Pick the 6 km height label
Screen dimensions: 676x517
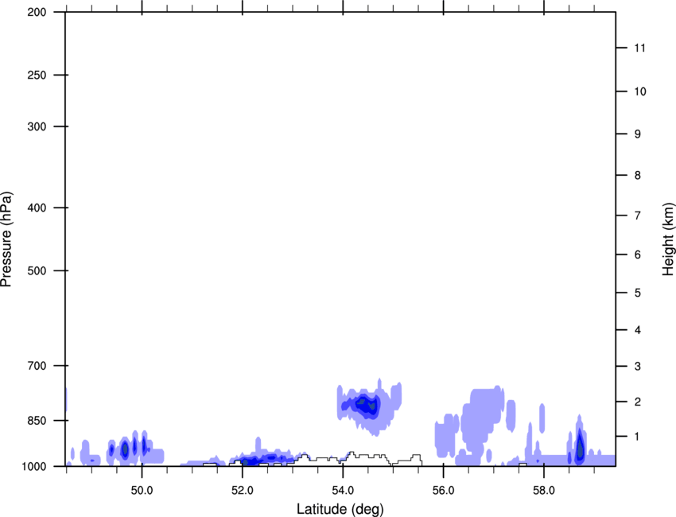pos(638,255)
